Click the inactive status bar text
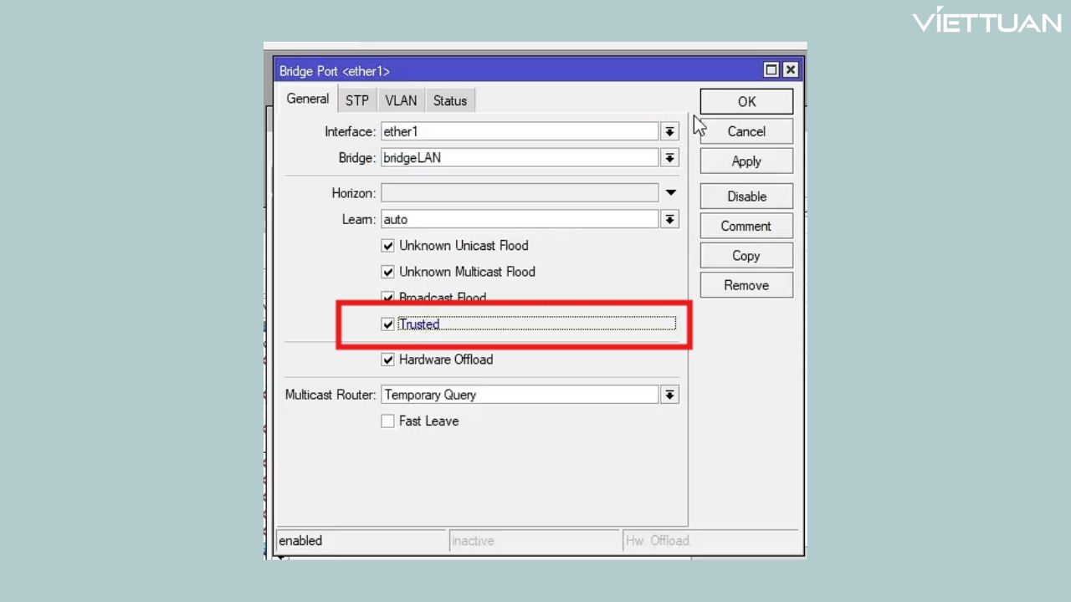Image resolution: width=1071 pixels, height=602 pixels. click(x=473, y=541)
